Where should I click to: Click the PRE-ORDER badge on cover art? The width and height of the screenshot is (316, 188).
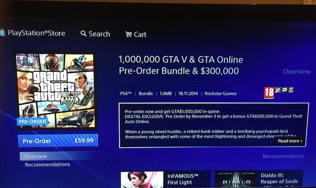pyautogui.click(x=32, y=122)
